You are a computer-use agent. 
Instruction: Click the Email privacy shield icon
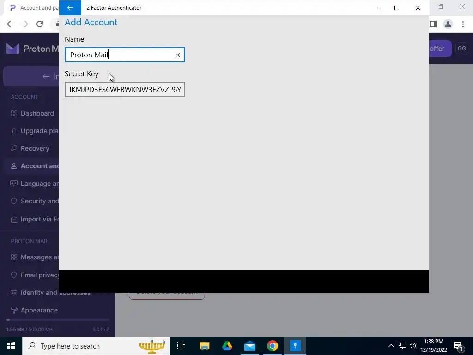pyautogui.click(x=14, y=275)
